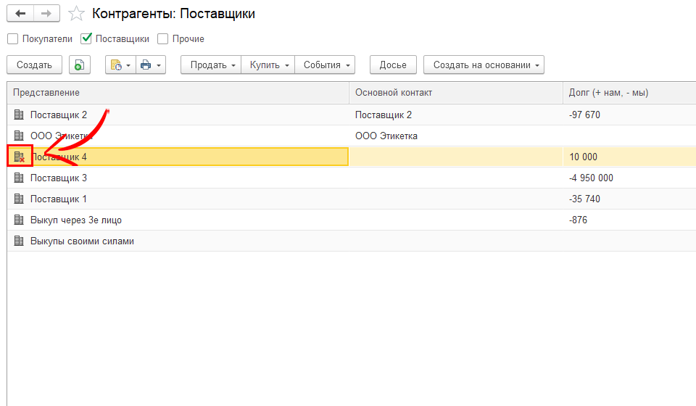Click the deletion-marked icon of Поставщик 4
696x406 pixels.
pyautogui.click(x=20, y=157)
